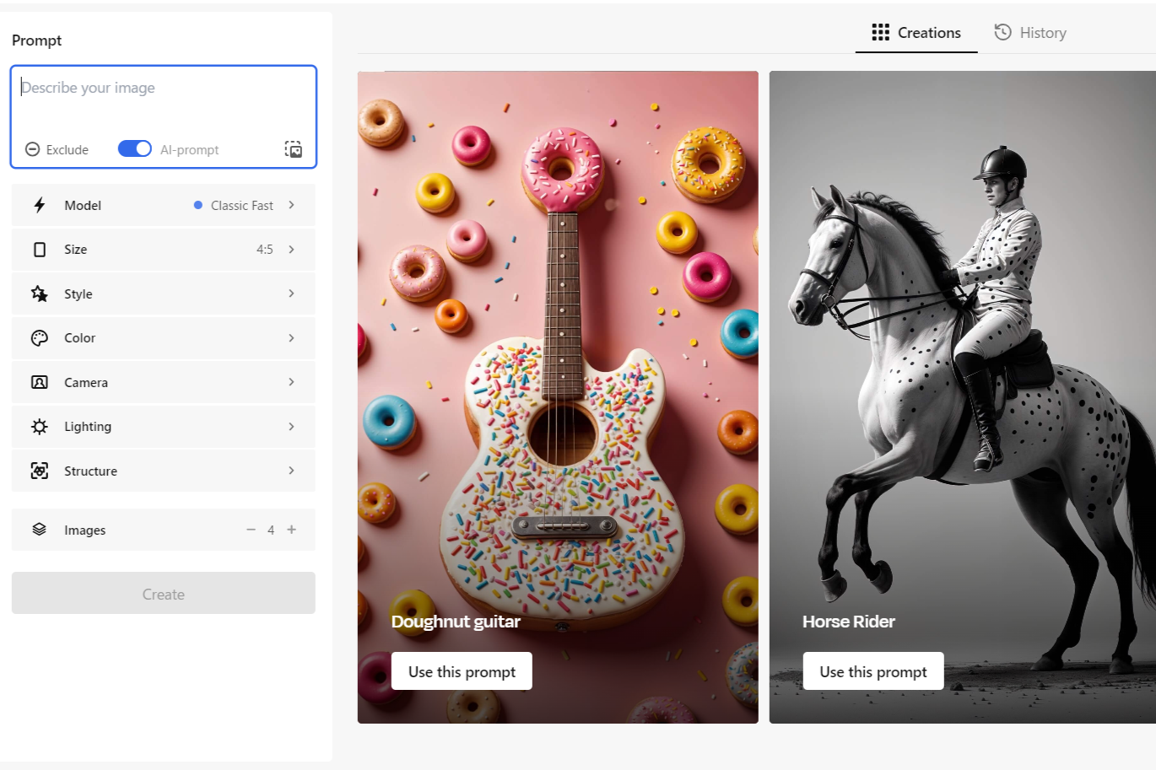Decrease image count with minus button
1156x770 pixels.
(x=251, y=530)
